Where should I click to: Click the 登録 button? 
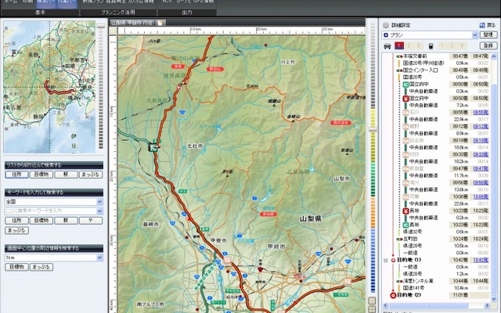pyautogui.click(x=488, y=45)
